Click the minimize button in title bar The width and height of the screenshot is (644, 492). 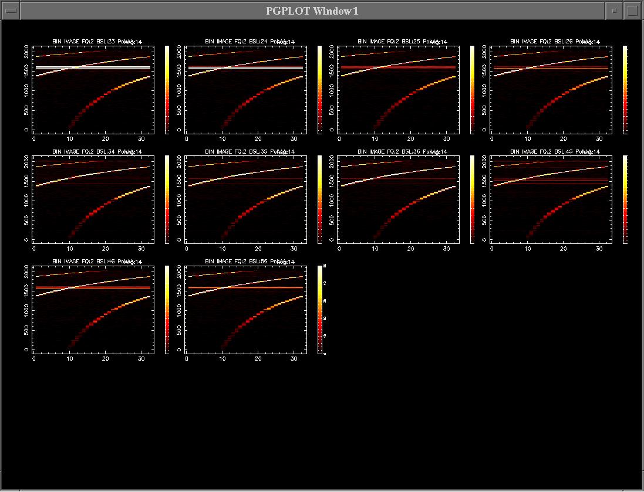[x=613, y=11]
